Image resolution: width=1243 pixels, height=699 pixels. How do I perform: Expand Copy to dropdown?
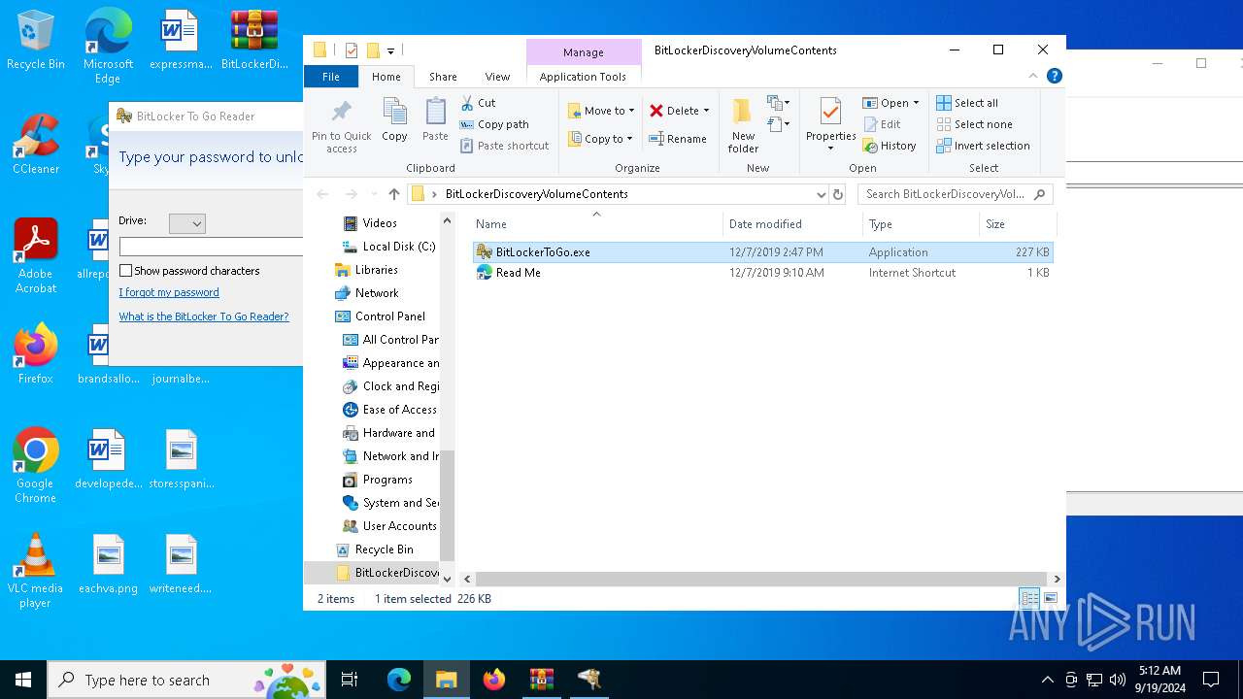(629, 139)
